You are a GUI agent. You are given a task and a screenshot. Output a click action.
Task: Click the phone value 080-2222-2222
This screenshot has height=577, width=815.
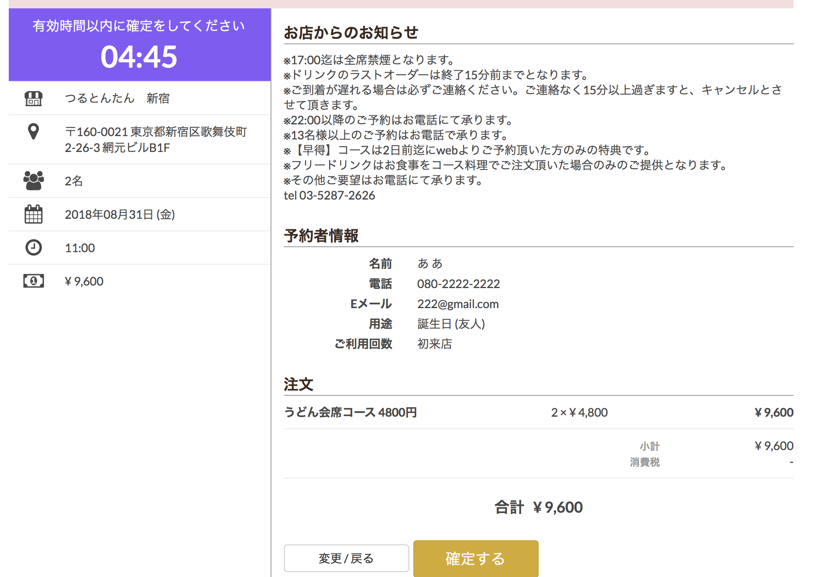(x=458, y=283)
